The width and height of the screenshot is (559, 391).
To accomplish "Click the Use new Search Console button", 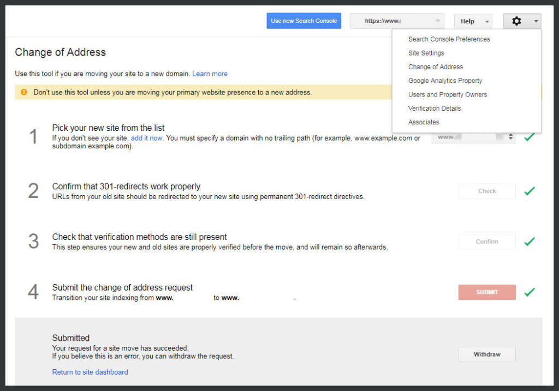I will pos(304,20).
